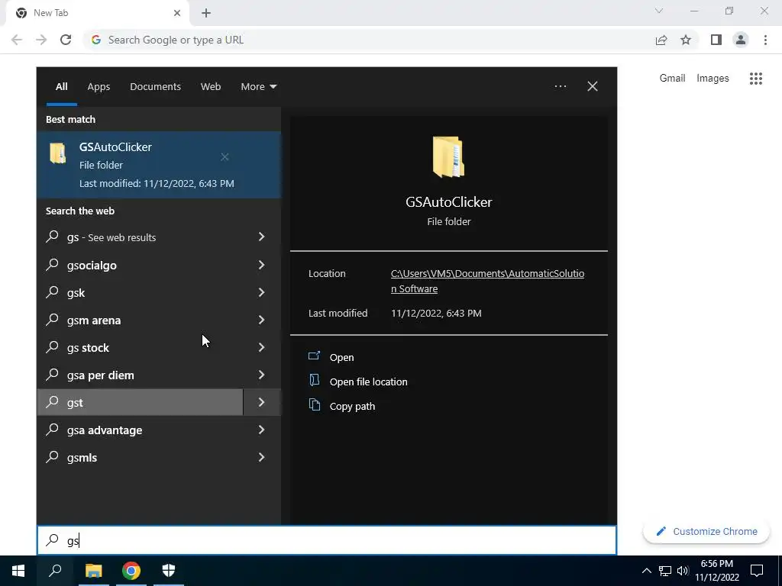Click the taskbar clock showing 6:56 PM
The width and height of the screenshot is (782, 586).
716,571
